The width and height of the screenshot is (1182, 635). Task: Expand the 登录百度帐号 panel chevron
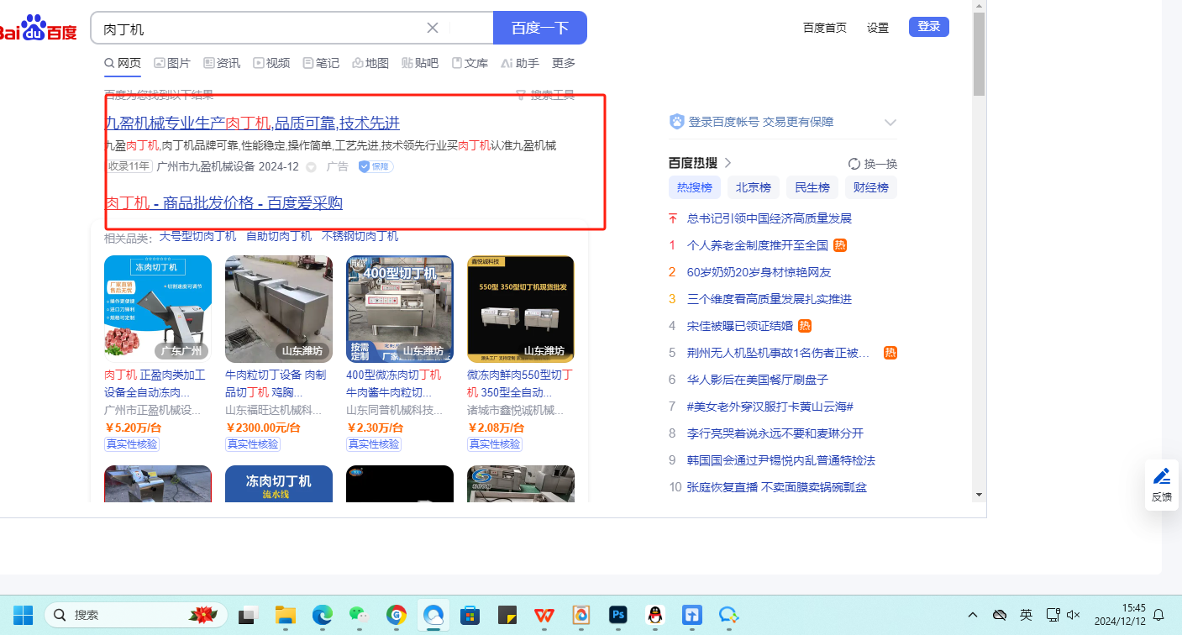tap(890, 123)
